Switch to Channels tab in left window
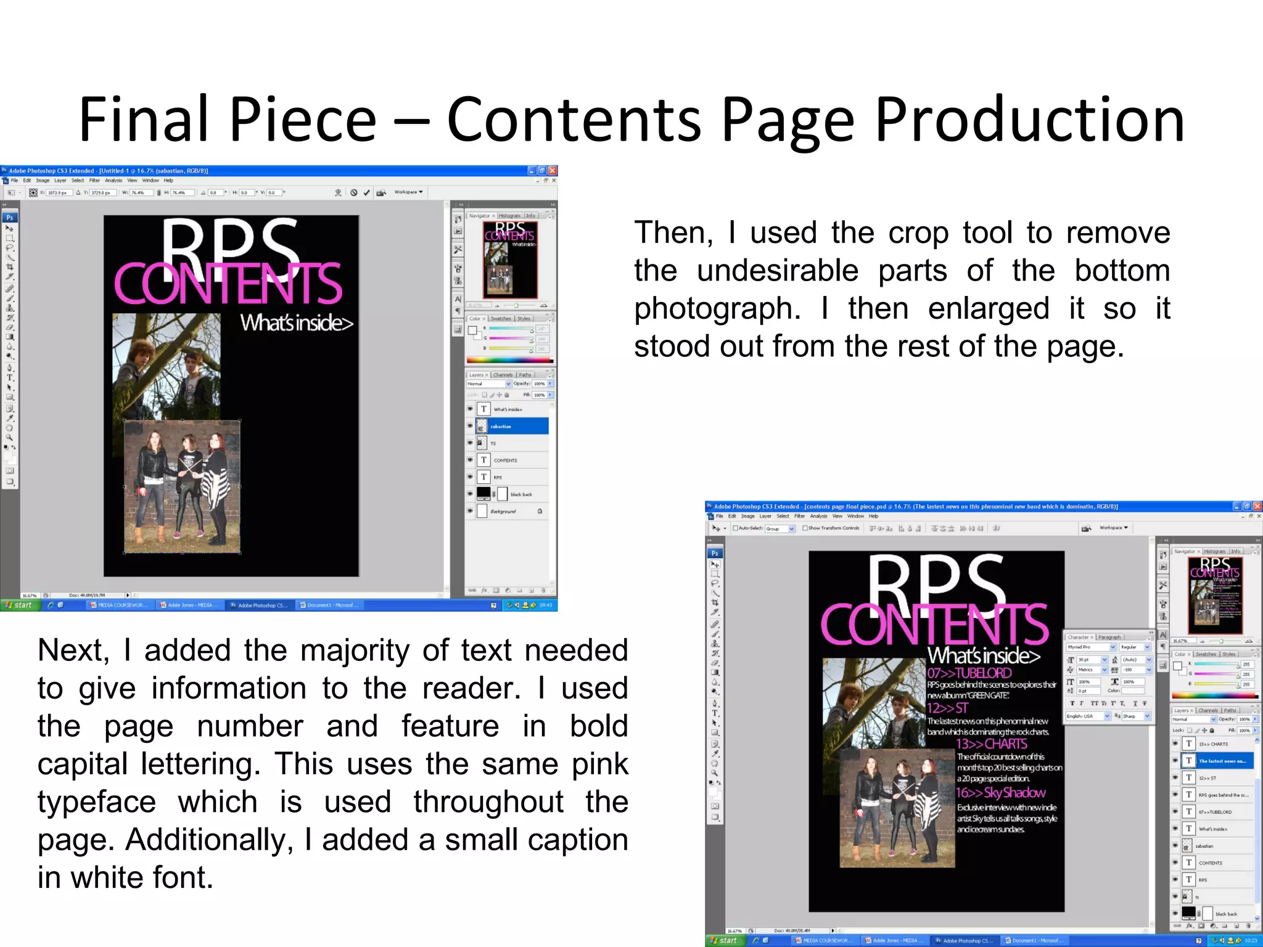Image resolution: width=1263 pixels, height=947 pixels. pos(503,375)
